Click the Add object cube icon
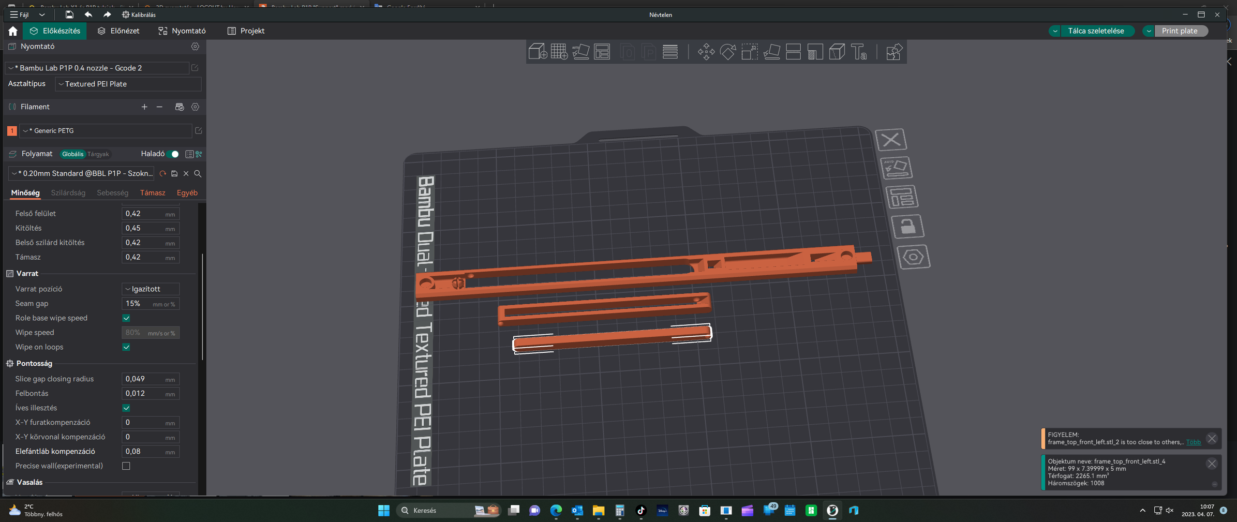The height and width of the screenshot is (522, 1237). click(x=538, y=52)
